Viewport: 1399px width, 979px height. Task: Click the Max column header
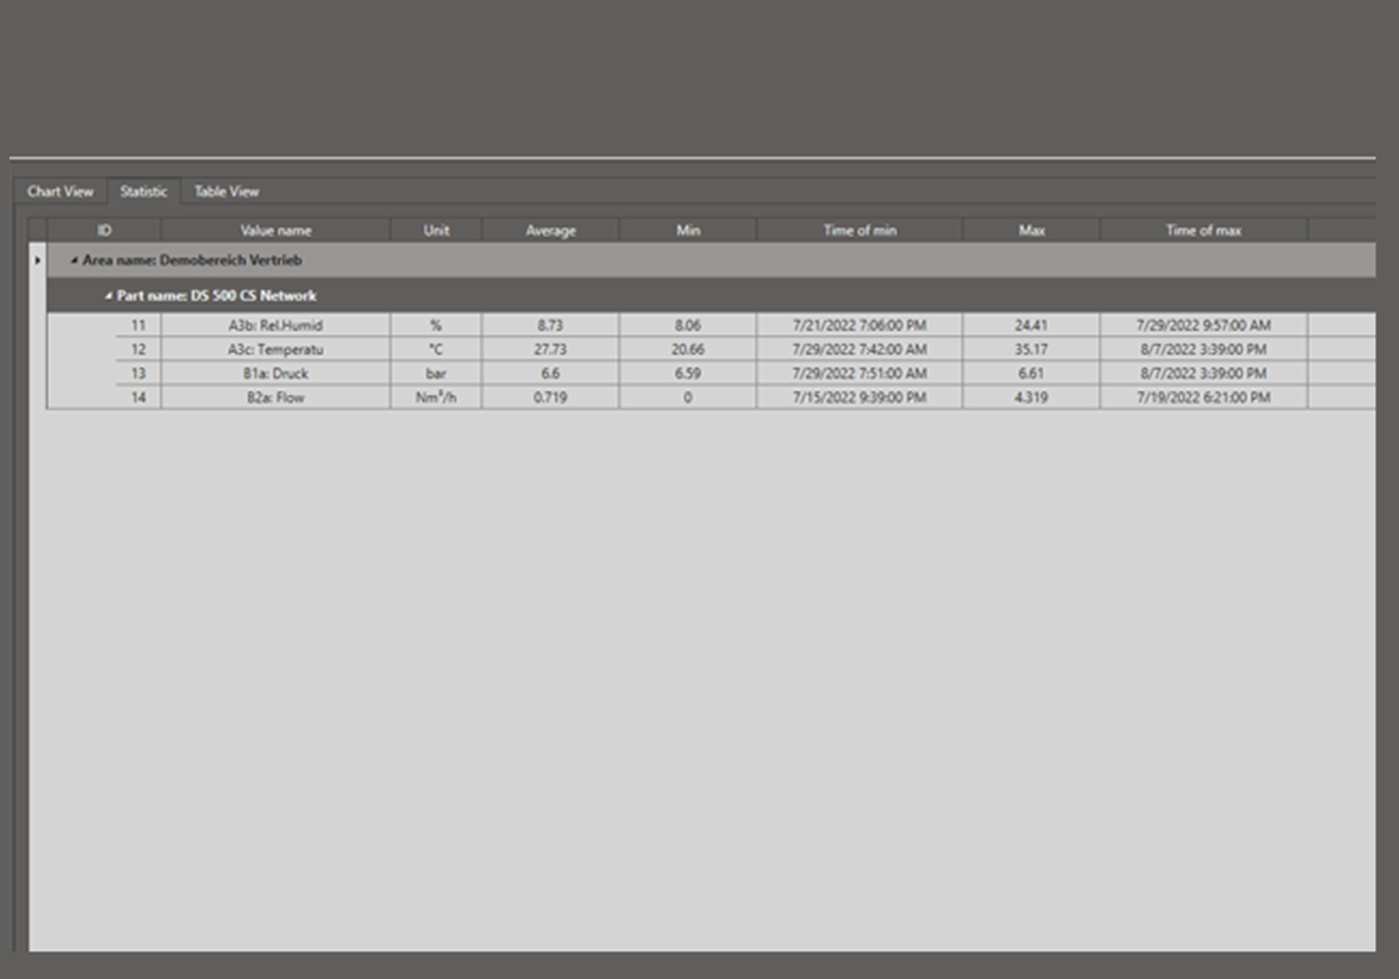[x=1032, y=230]
